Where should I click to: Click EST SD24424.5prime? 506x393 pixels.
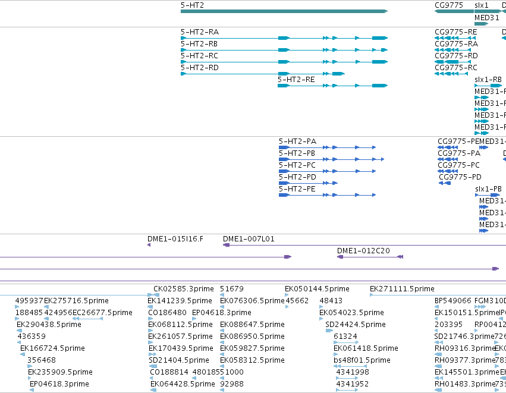pyautogui.click(x=356, y=325)
